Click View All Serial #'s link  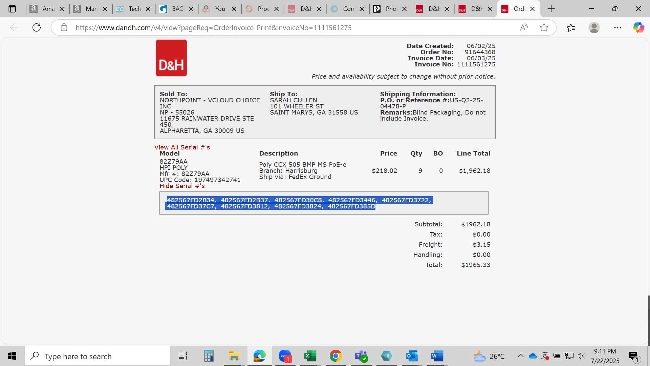pos(182,147)
